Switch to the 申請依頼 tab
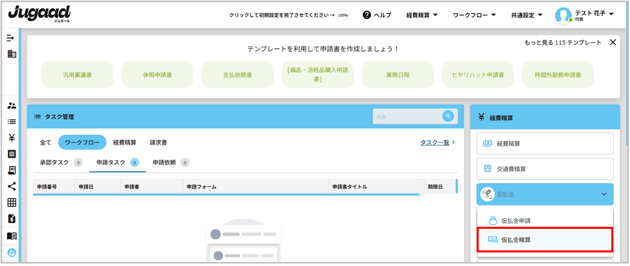The width and height of the screenshot is (630, 266). (x=170, y=162)
